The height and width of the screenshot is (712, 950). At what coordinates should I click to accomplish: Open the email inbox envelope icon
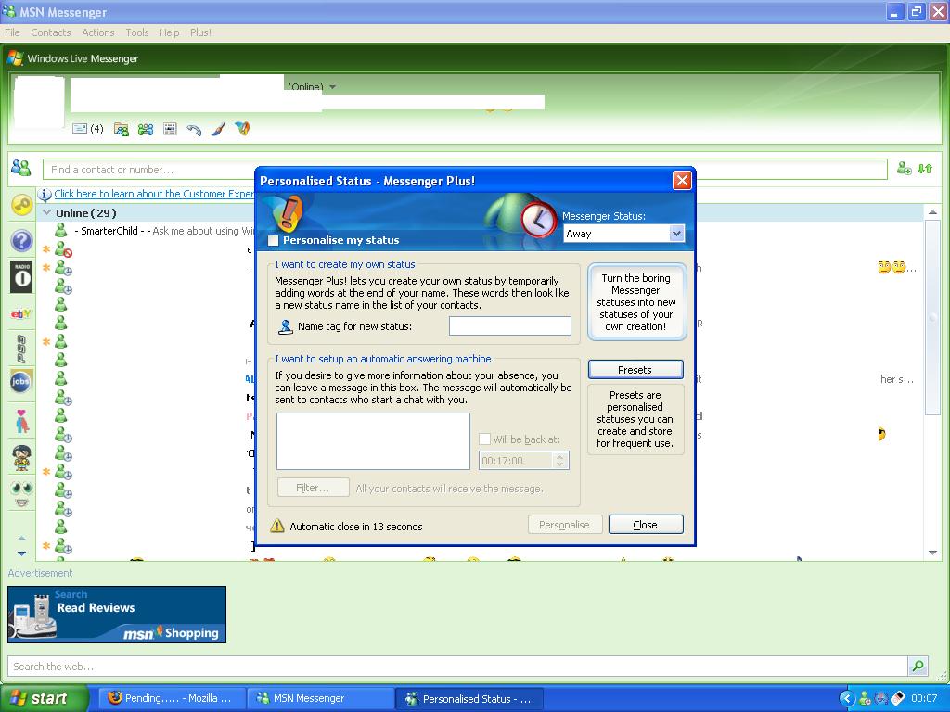point(80,129)
